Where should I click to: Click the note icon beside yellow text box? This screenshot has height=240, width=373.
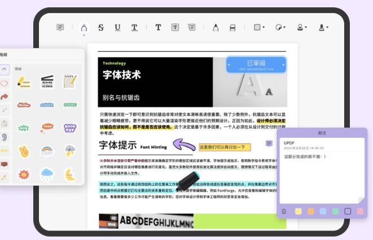269,143
